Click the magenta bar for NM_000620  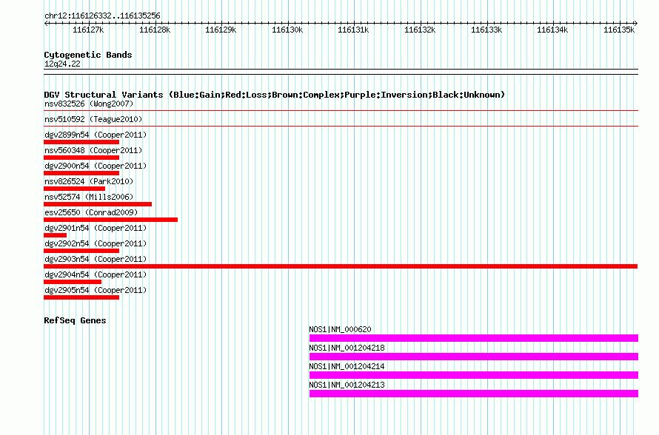474,338
